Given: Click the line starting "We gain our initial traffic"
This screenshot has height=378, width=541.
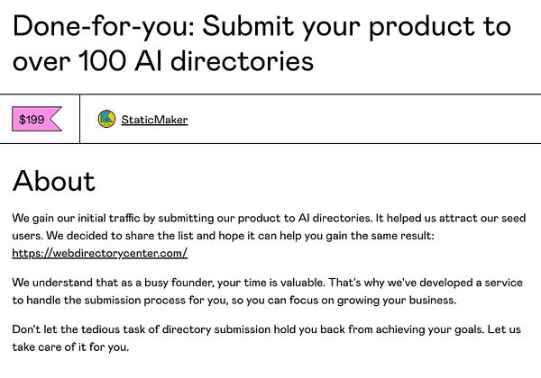Looking at the screenshot, I should (269, 219).
